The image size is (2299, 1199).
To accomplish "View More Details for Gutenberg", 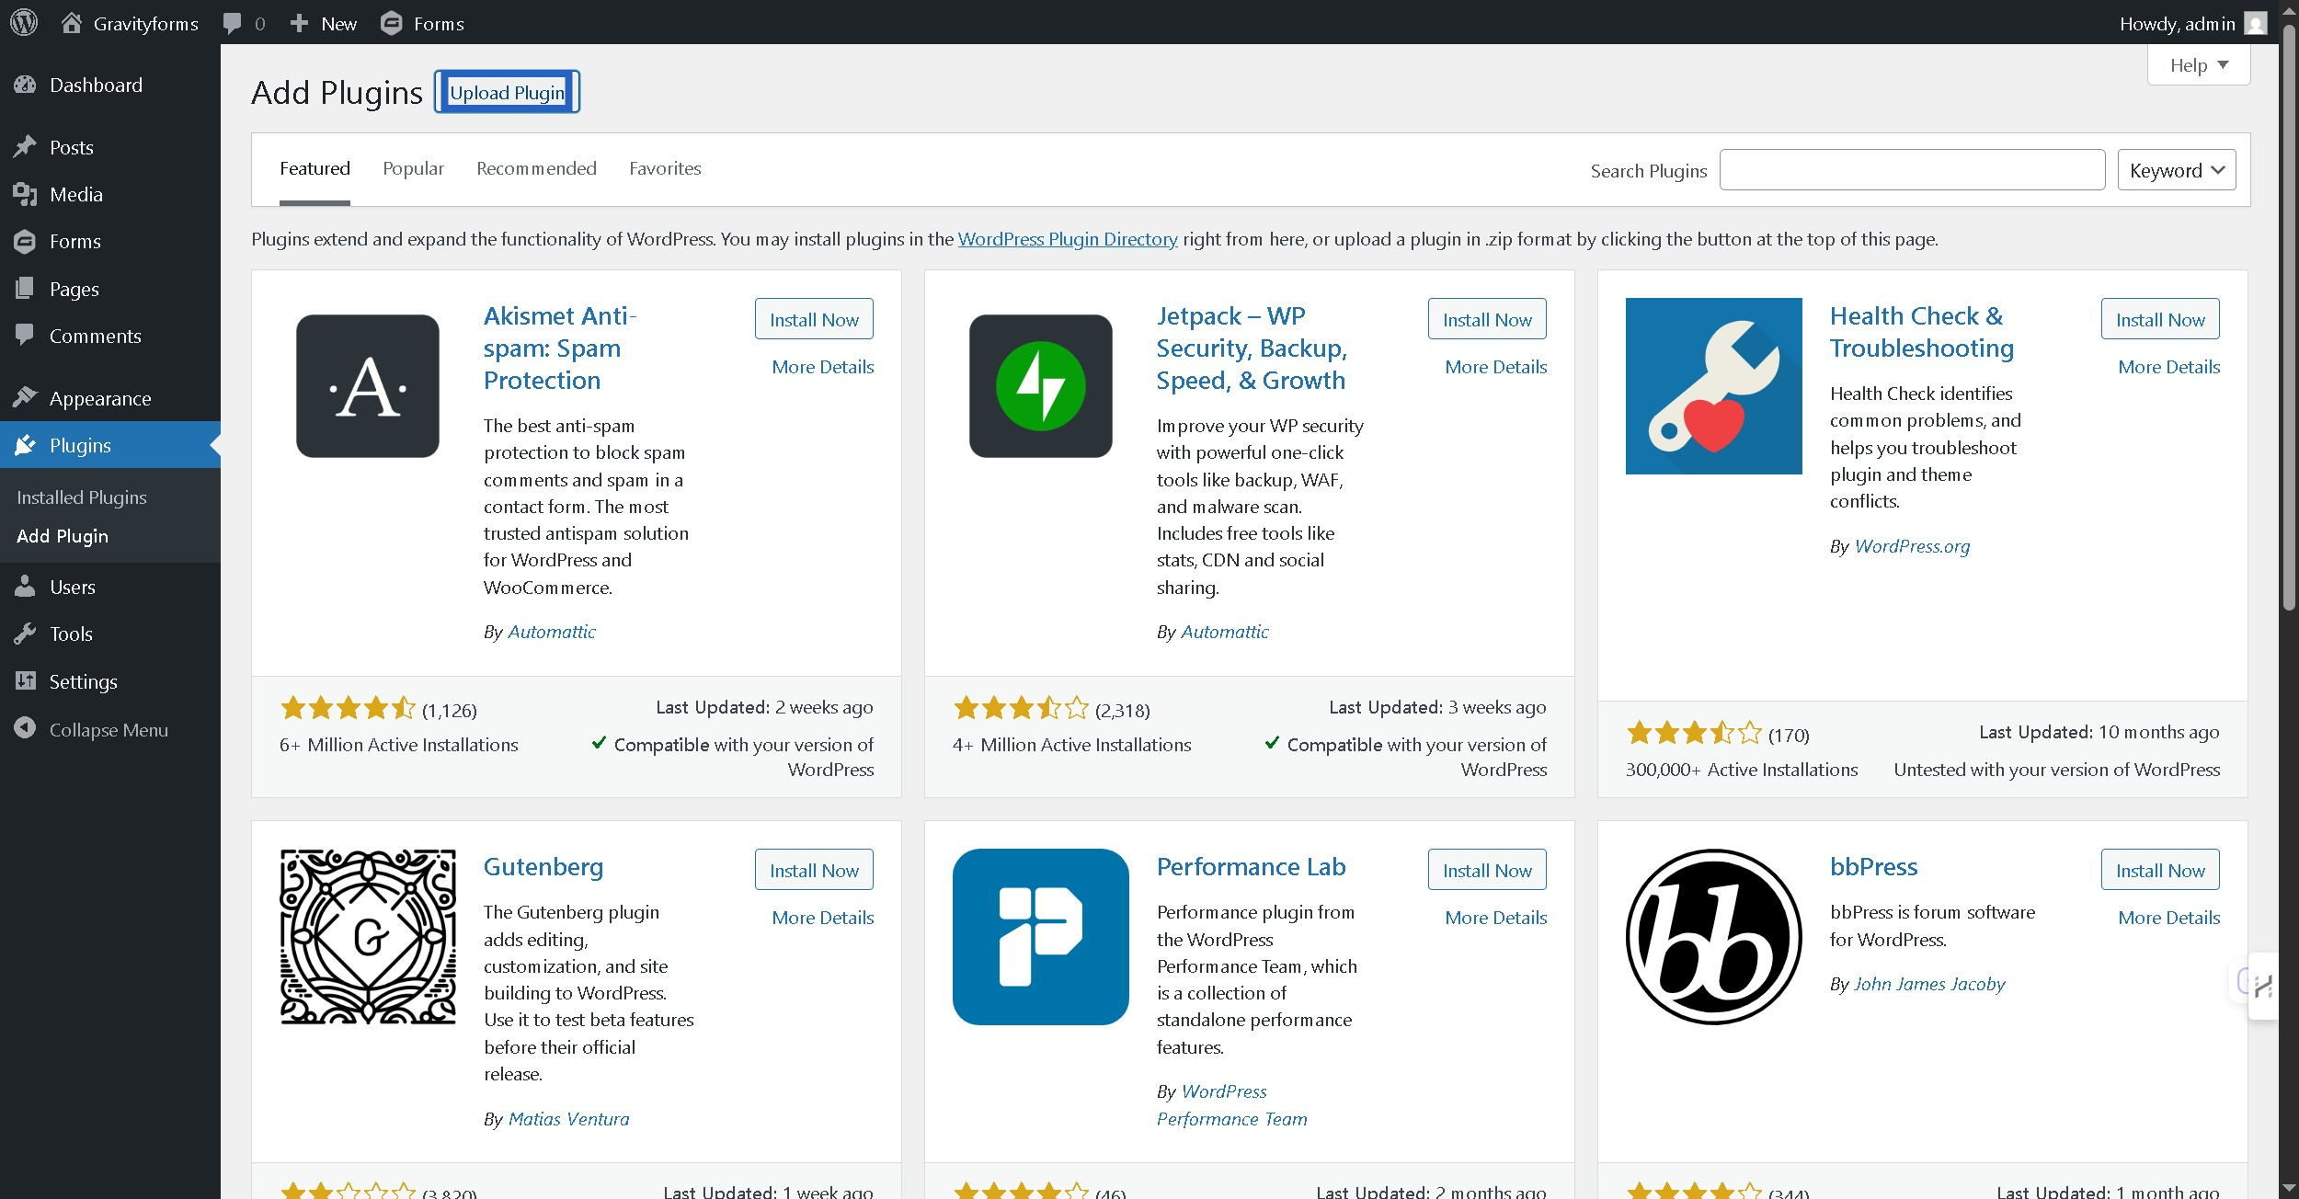I will click(823, 918).
